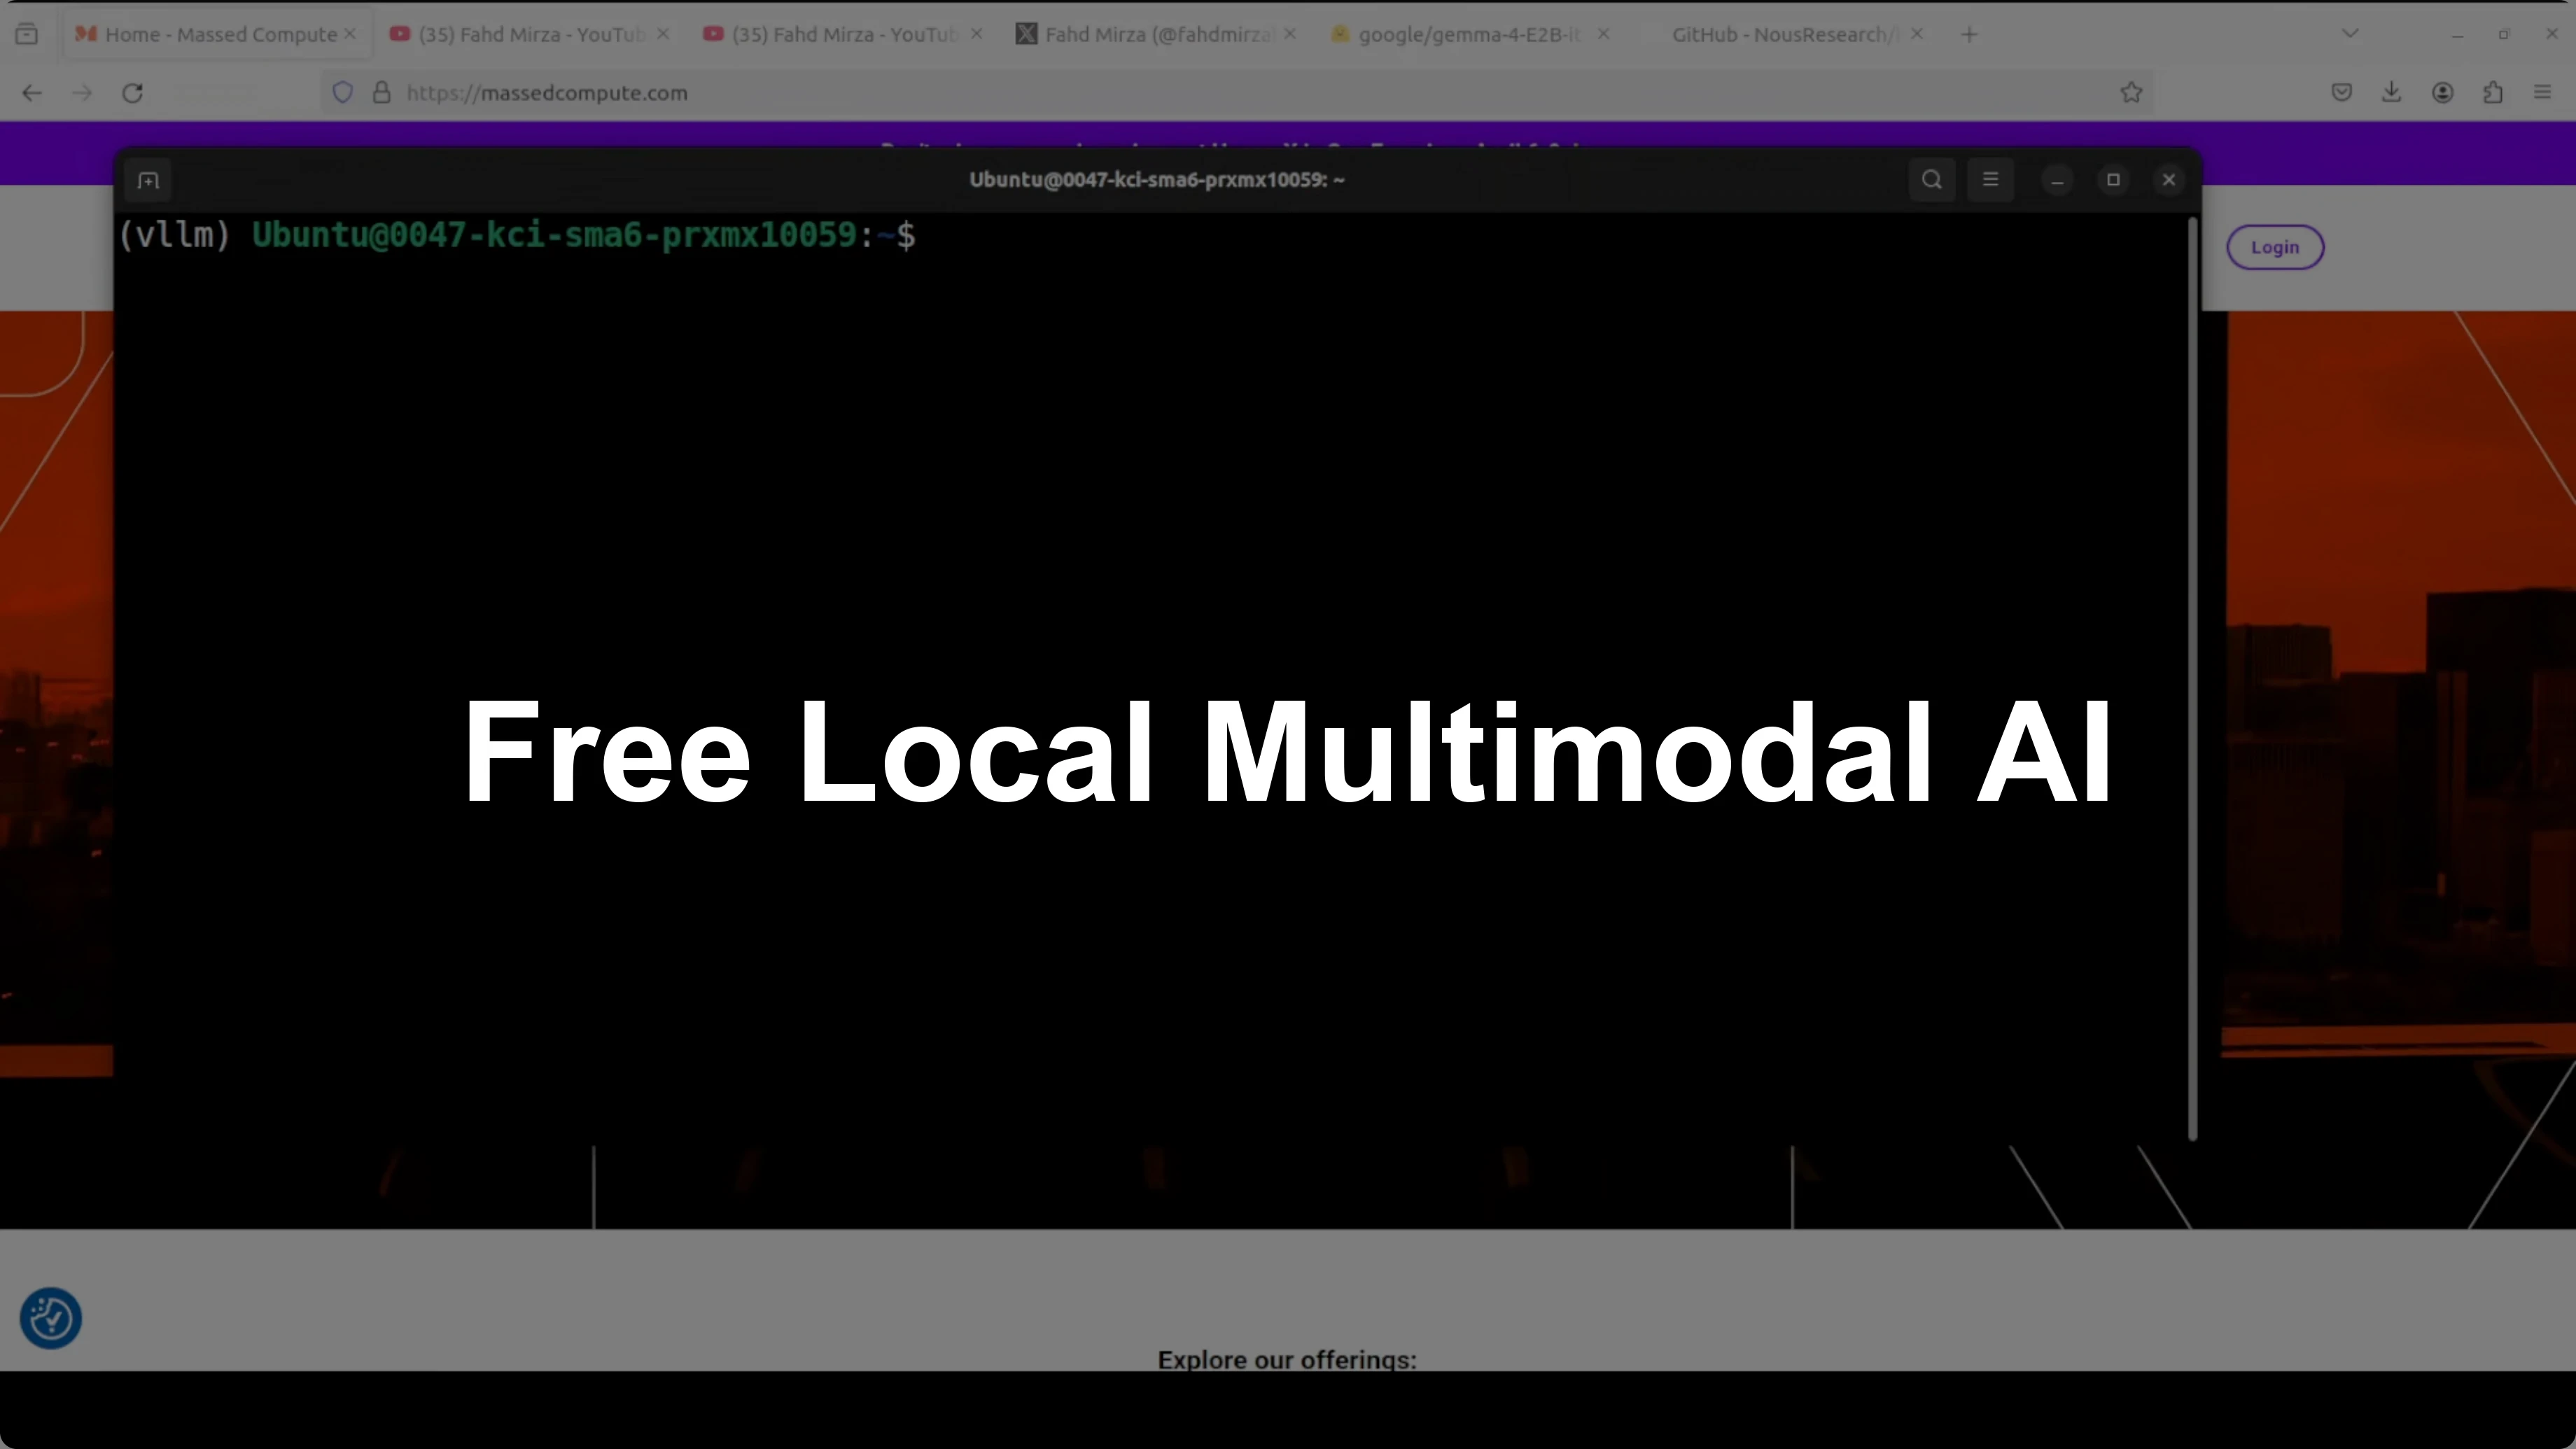
Task: Open the terminal hamburger menu
Action: point(1991,180)
